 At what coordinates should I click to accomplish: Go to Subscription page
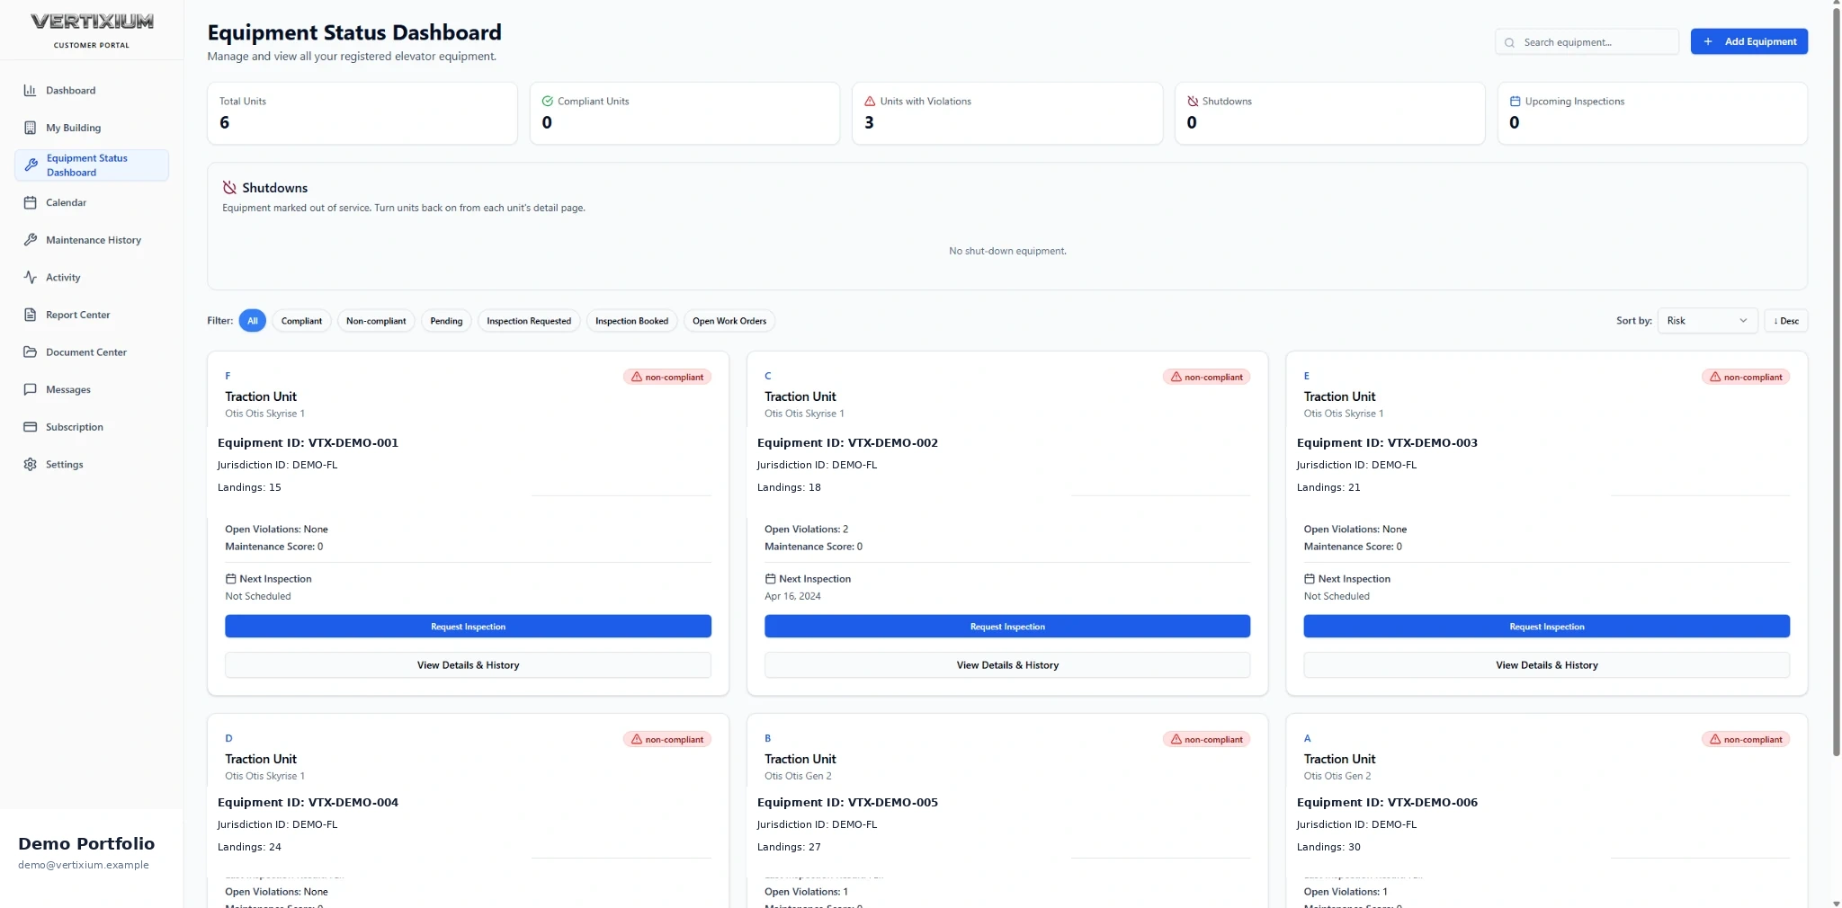click(92, 427)
